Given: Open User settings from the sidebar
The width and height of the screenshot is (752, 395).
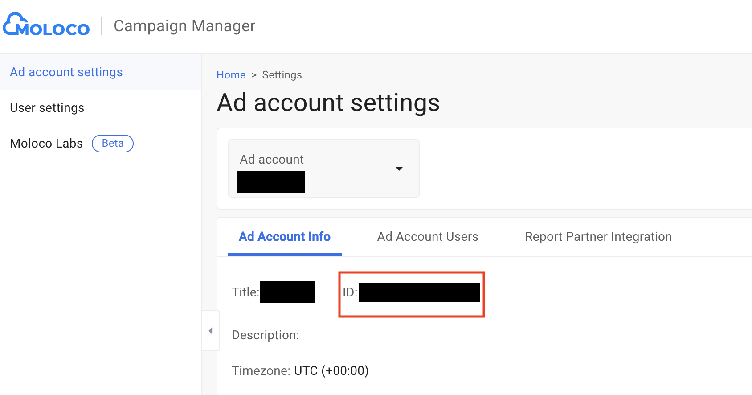Looking at the screenshot, I should click(x=47, y=108).
